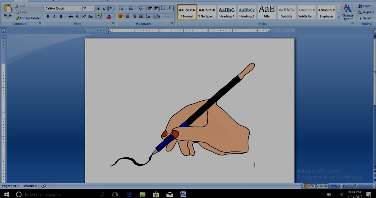The height and width of the screenshot is (198, 376).
Task: Switch to Web Layout view
Action: coord(316,186)
